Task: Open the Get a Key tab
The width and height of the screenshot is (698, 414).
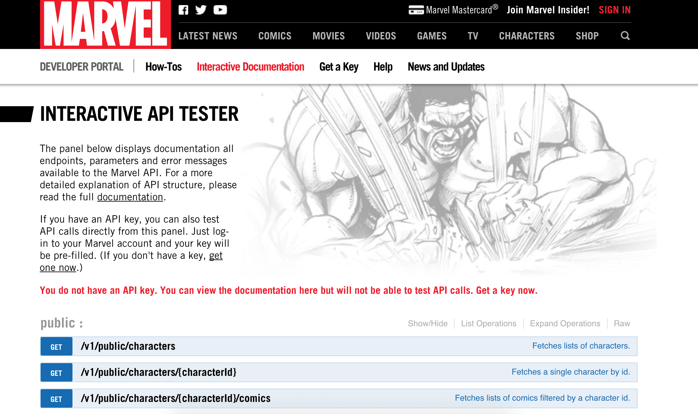Action: [x=339, y=67]
